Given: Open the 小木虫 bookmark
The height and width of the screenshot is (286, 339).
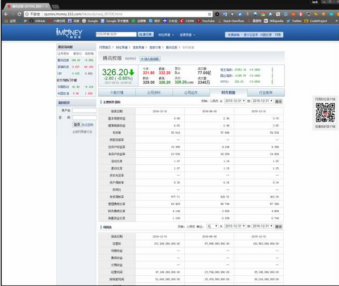Looking at the screenshot, I should (x=170, y=21).
